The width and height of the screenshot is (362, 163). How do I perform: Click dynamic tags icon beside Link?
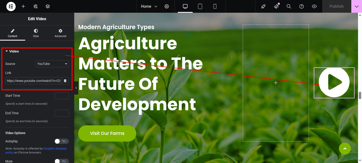point(65,81)
